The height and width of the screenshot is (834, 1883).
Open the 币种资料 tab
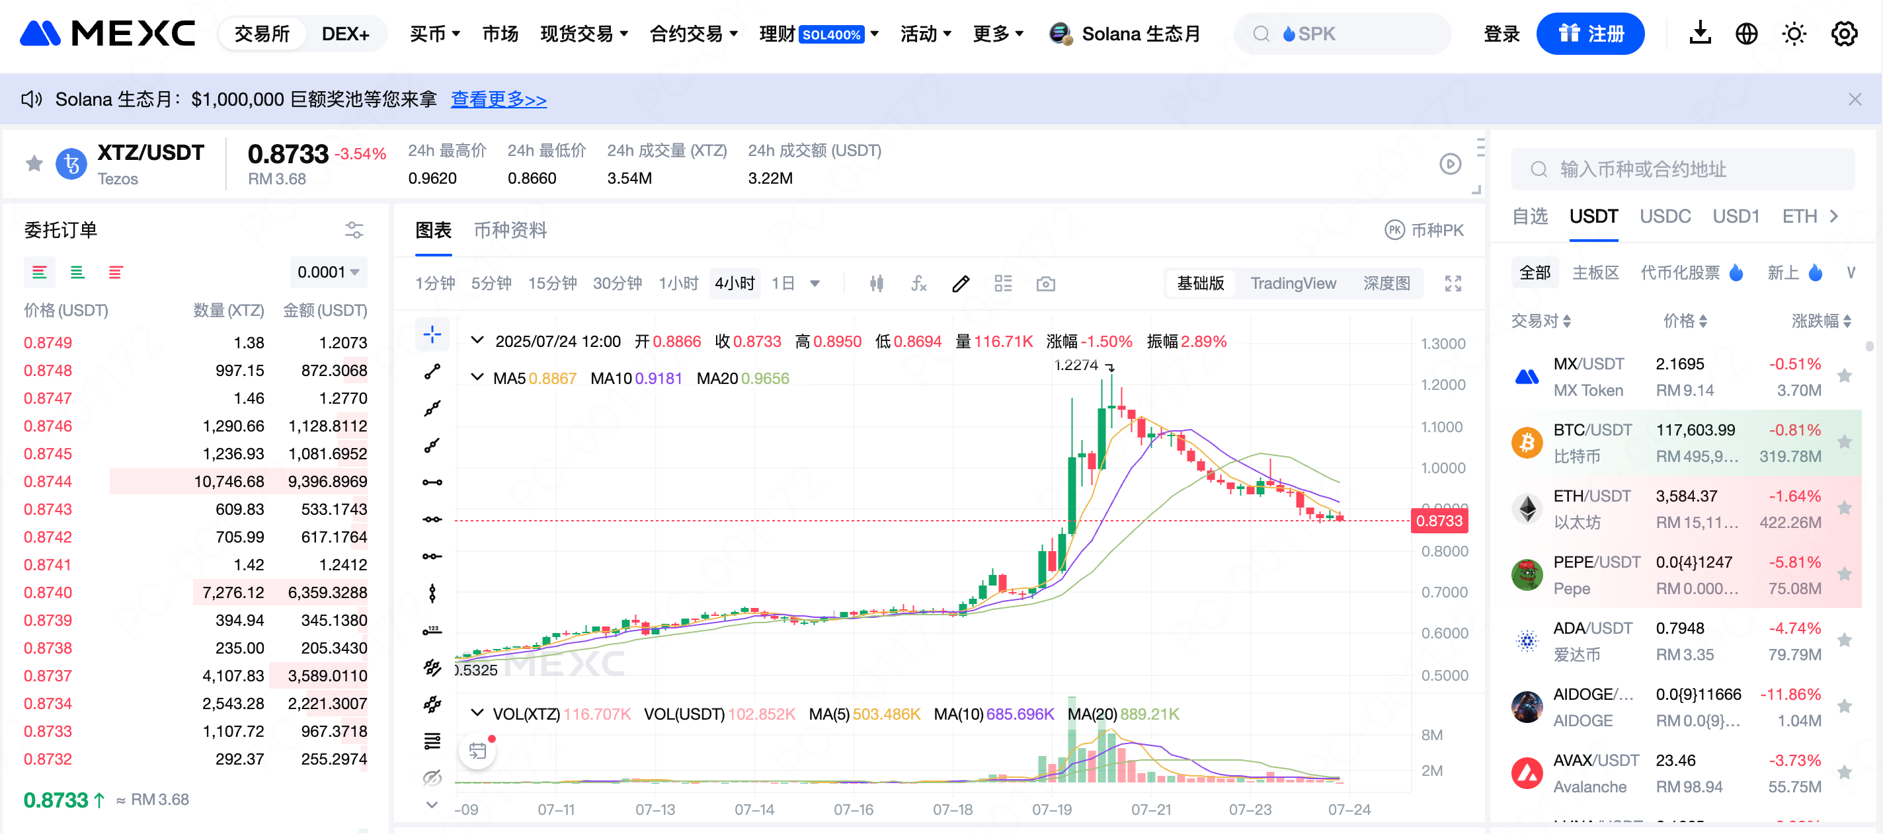click(x=510, y=230)
